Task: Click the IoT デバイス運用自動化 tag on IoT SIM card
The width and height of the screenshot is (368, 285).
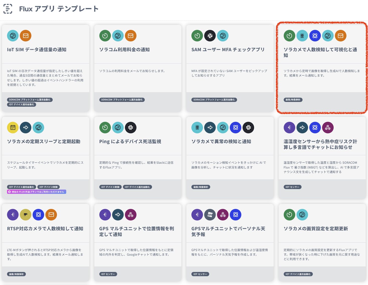Action: pos(22,104)
